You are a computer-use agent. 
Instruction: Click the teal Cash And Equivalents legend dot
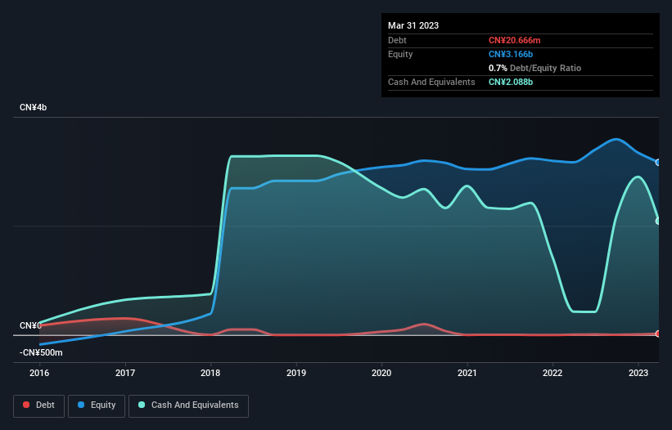pos(142,405)
